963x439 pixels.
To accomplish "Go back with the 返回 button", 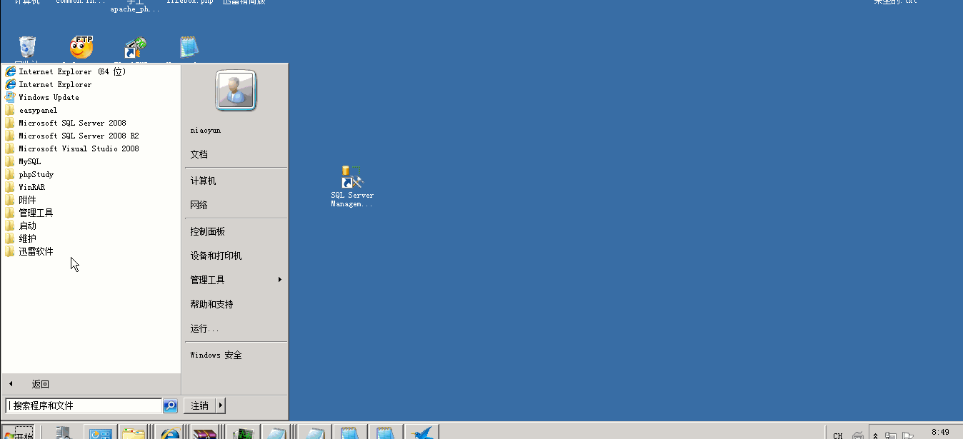I will click(x=91, y=384).
